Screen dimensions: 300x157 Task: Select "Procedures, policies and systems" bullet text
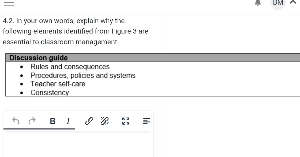tap(83, 75)
